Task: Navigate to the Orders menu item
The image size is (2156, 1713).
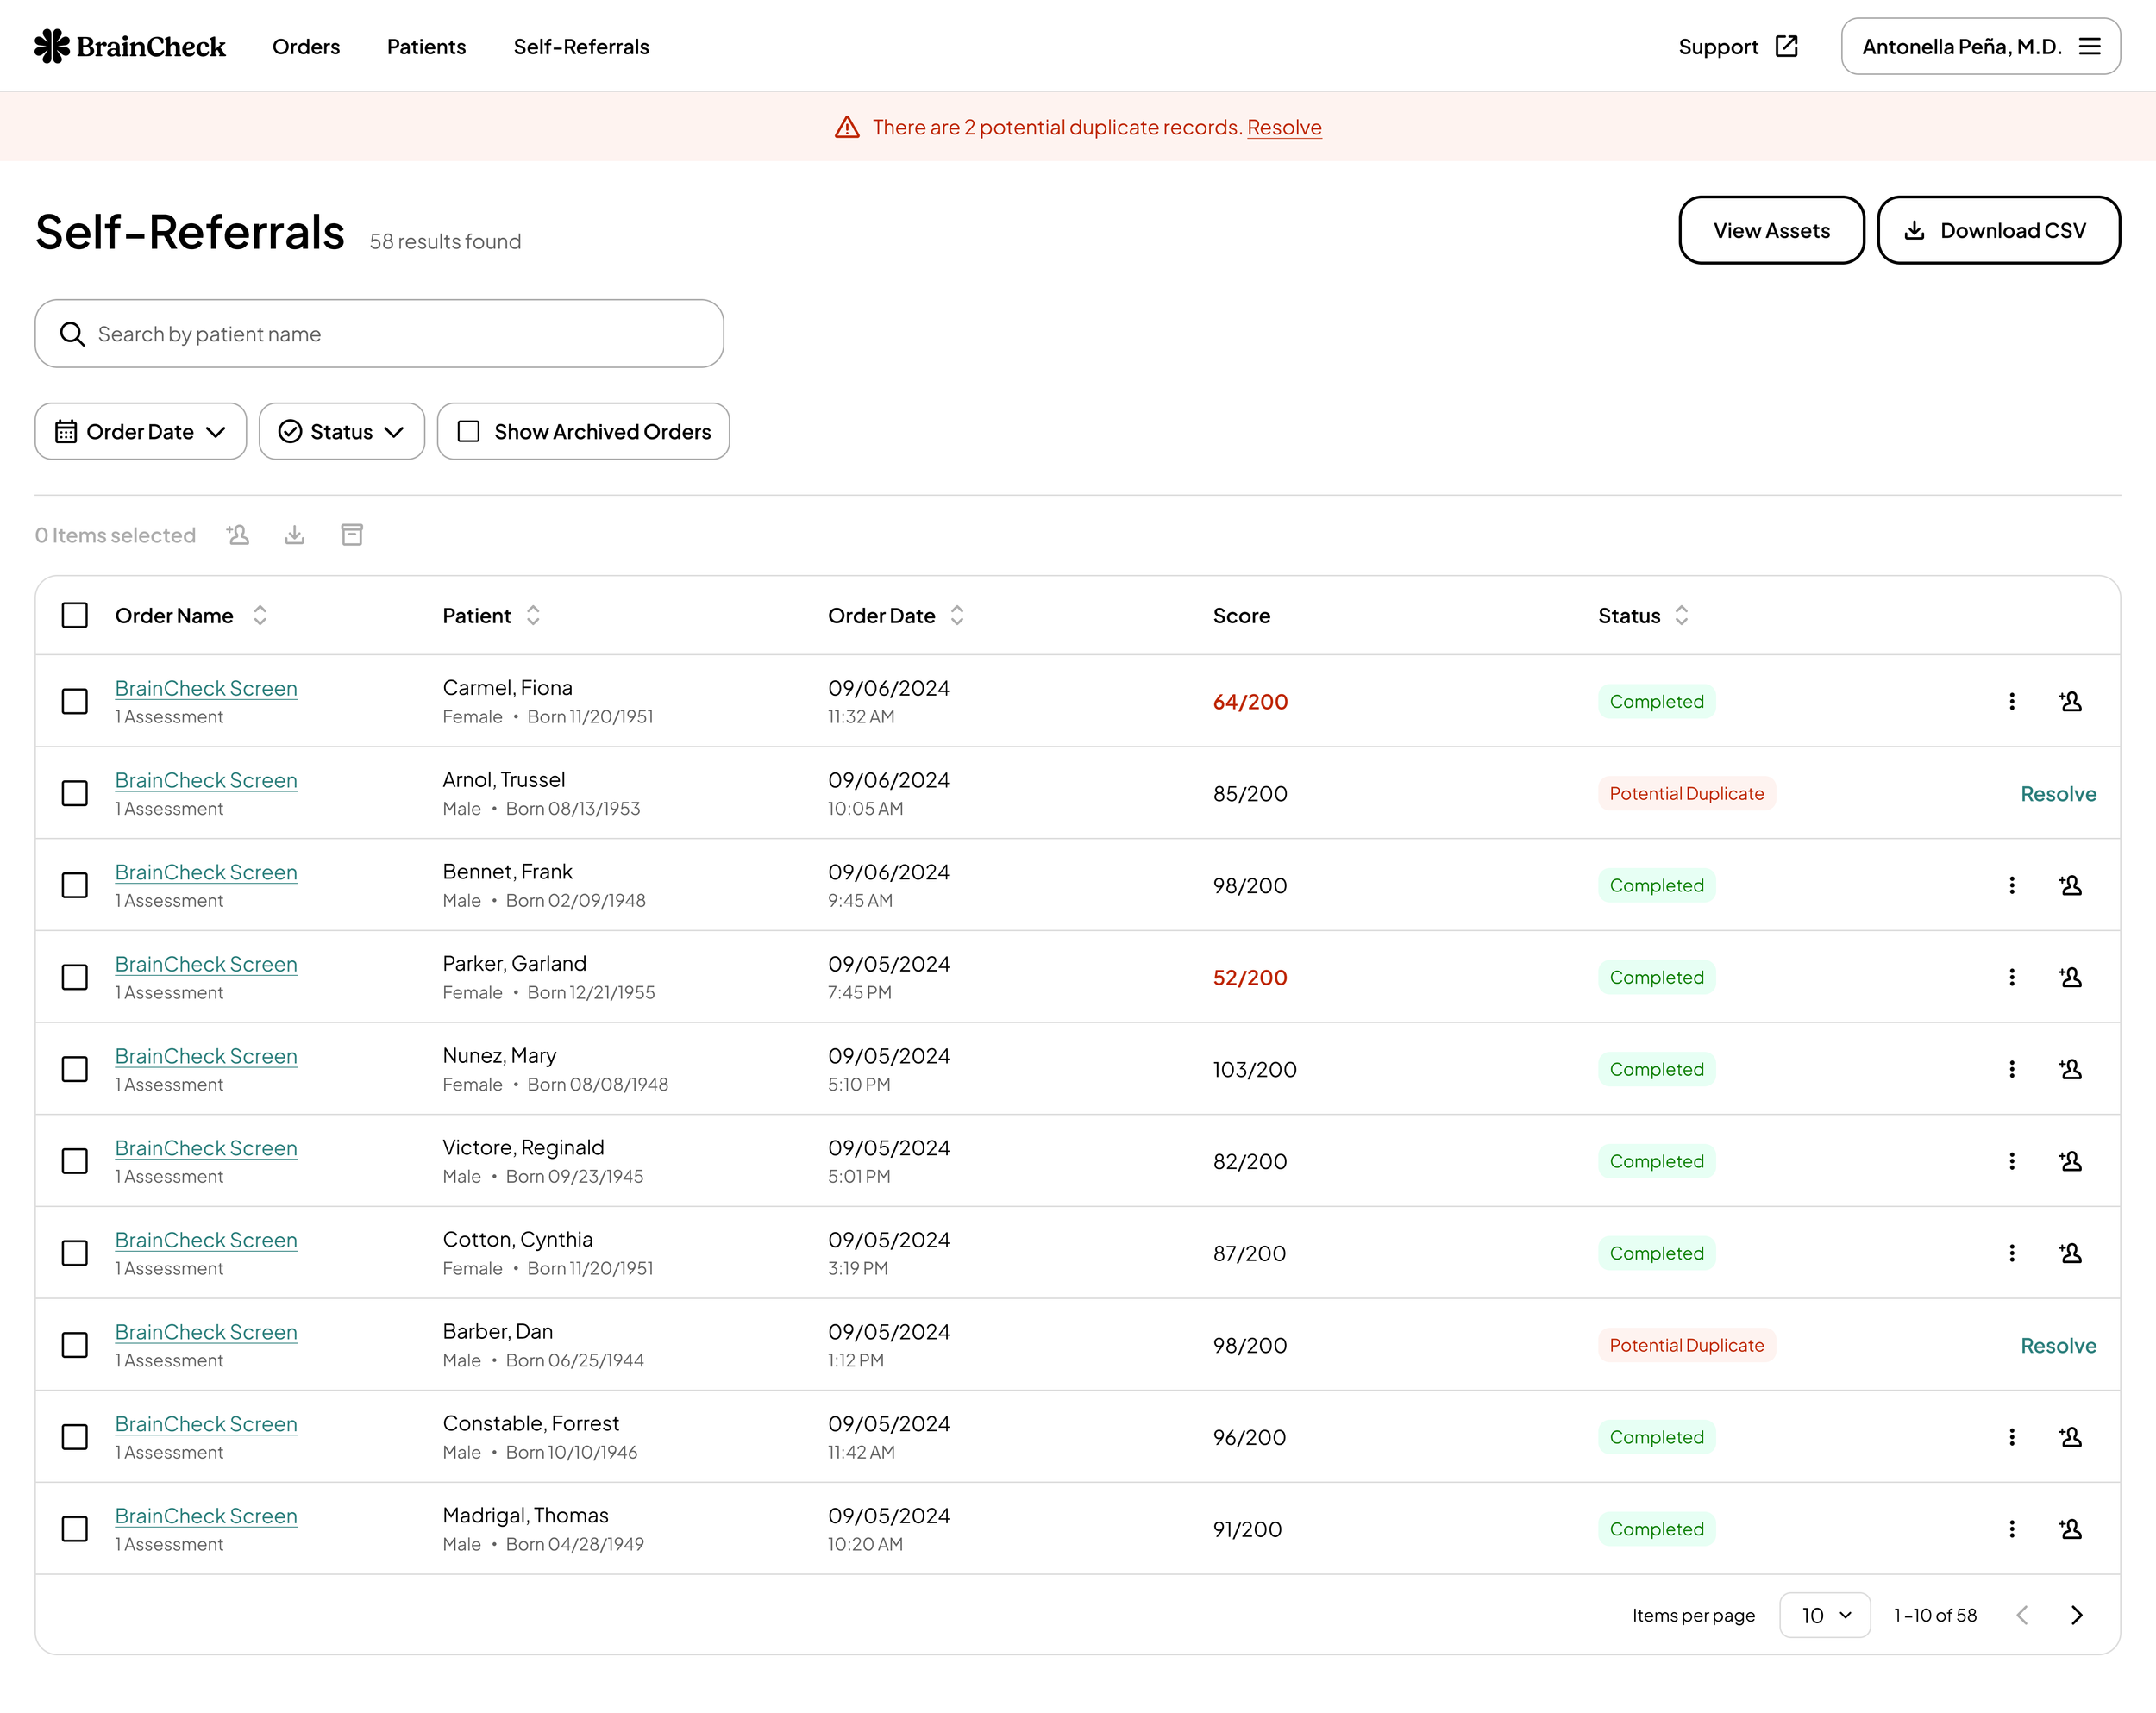Action: (306, 47)
